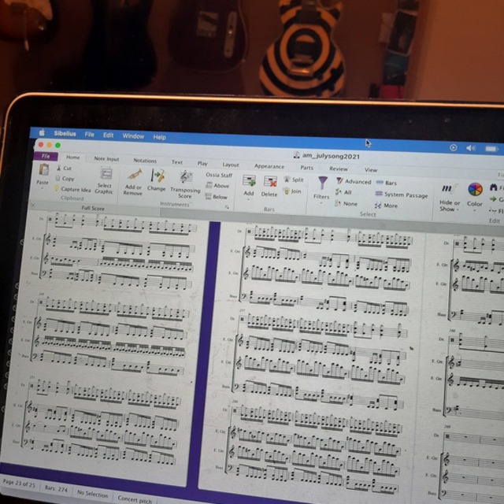
Task: Open the Instruments group dialog launcher
Action: click(227, 207)
